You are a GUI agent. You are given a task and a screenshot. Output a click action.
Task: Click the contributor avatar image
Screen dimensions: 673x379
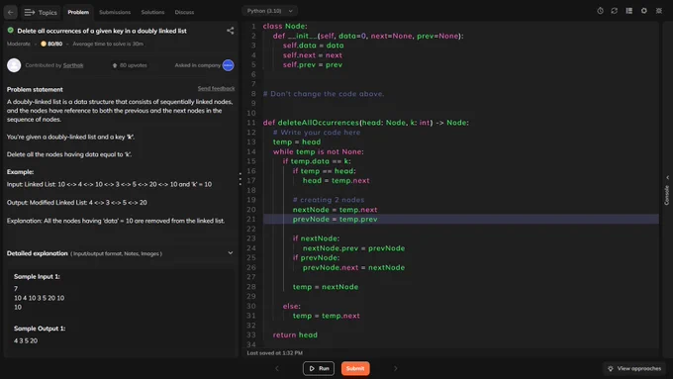click(x=14, y=65)
